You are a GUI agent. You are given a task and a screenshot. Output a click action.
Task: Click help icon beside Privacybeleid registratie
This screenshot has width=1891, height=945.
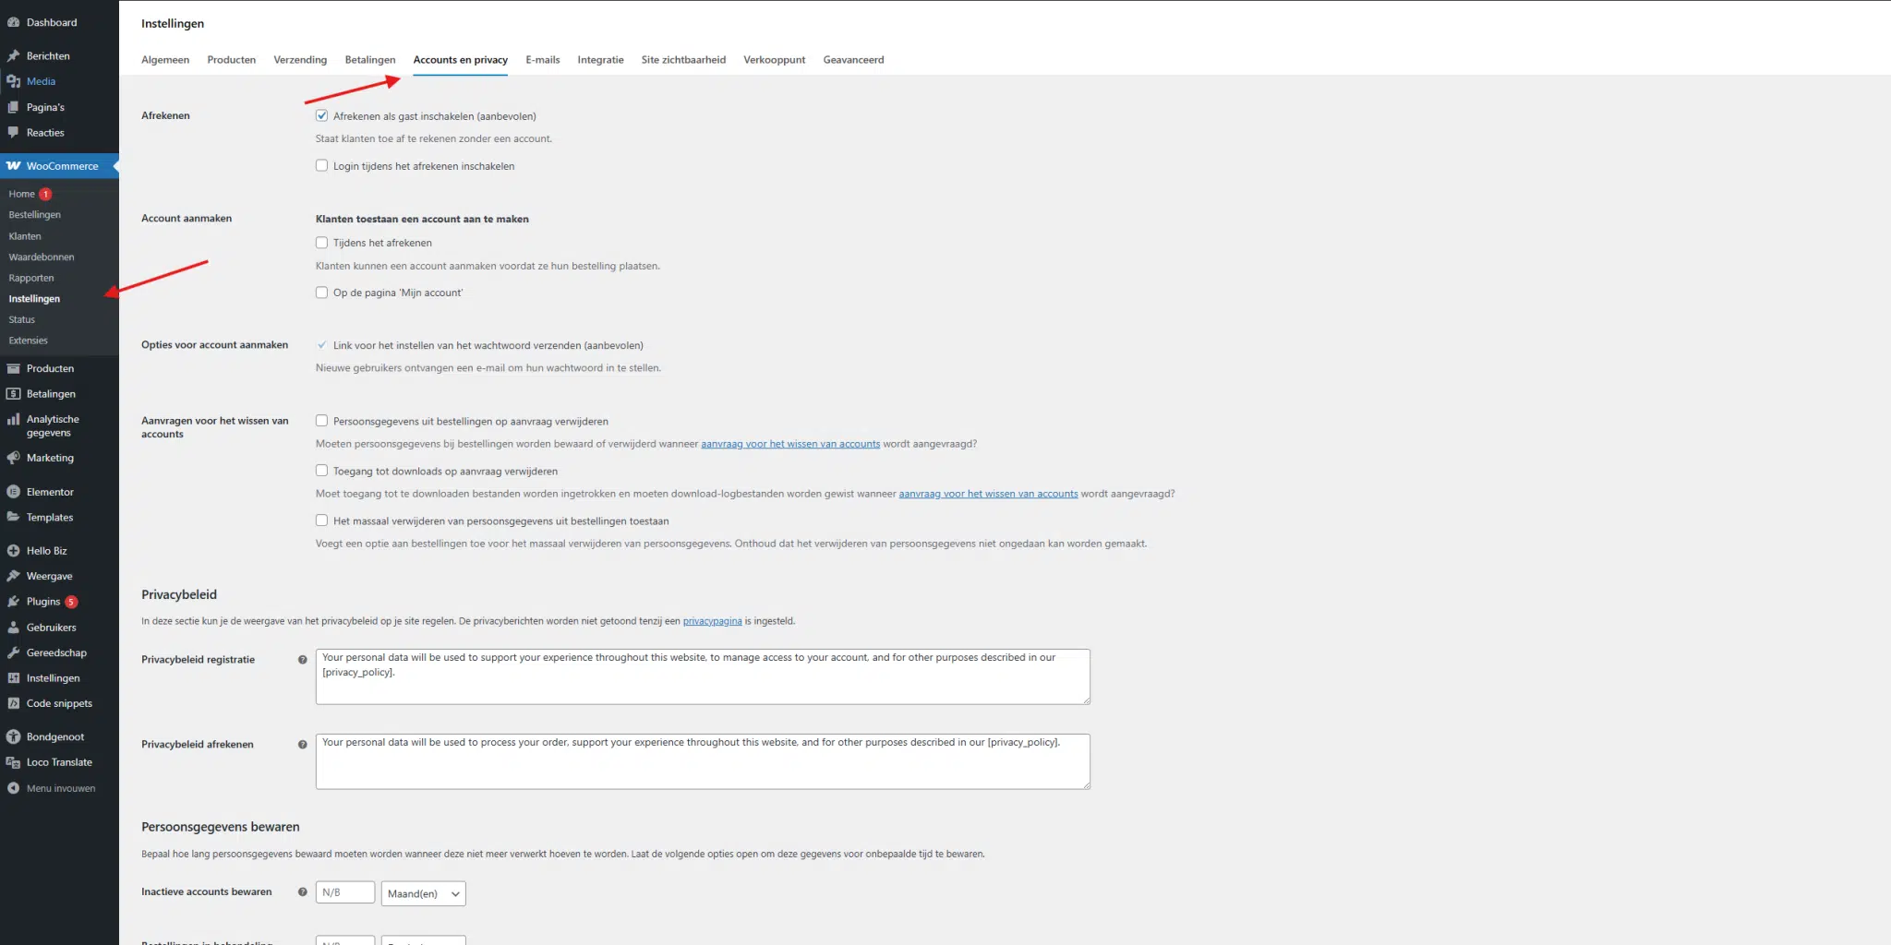pos(302,660)
